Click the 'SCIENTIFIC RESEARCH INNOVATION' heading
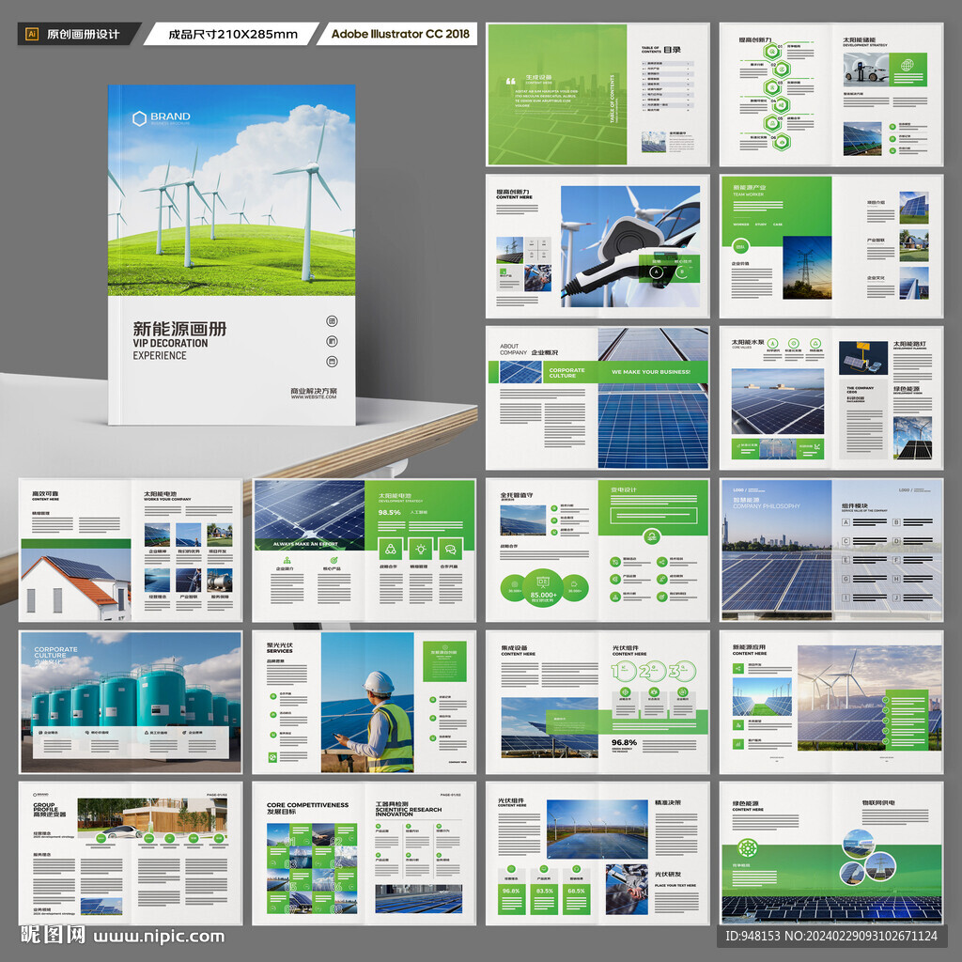Screen dimensions: 962x962 409,812
